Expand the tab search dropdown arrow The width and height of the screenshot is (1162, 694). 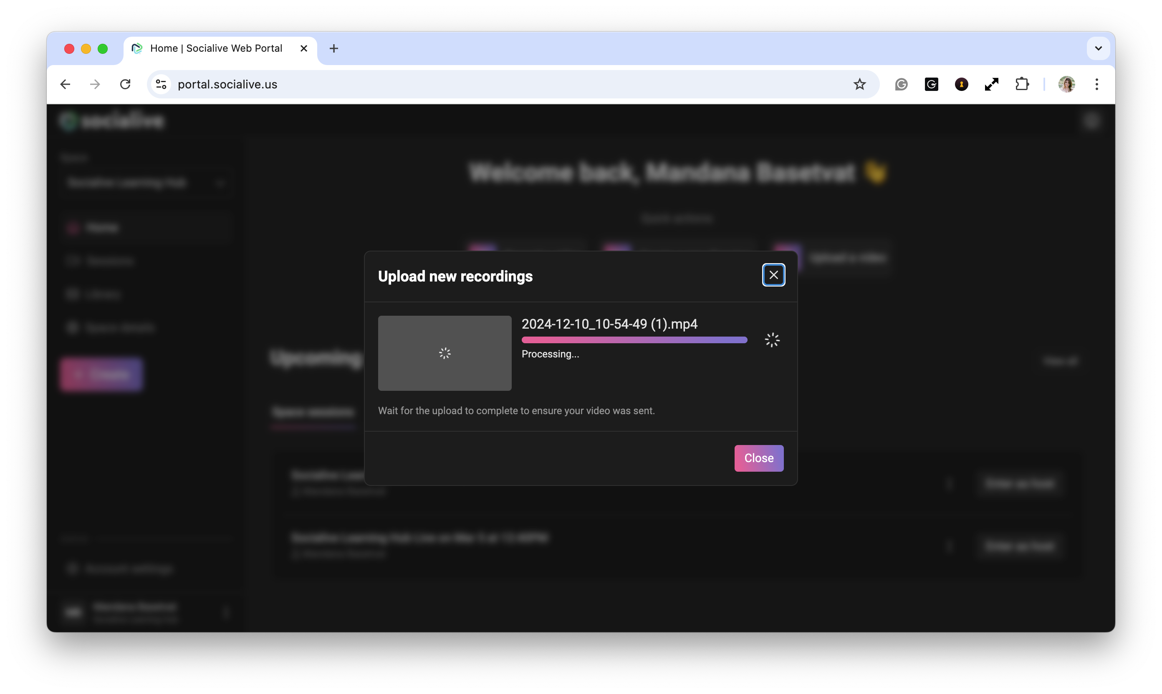point(1098,48)
